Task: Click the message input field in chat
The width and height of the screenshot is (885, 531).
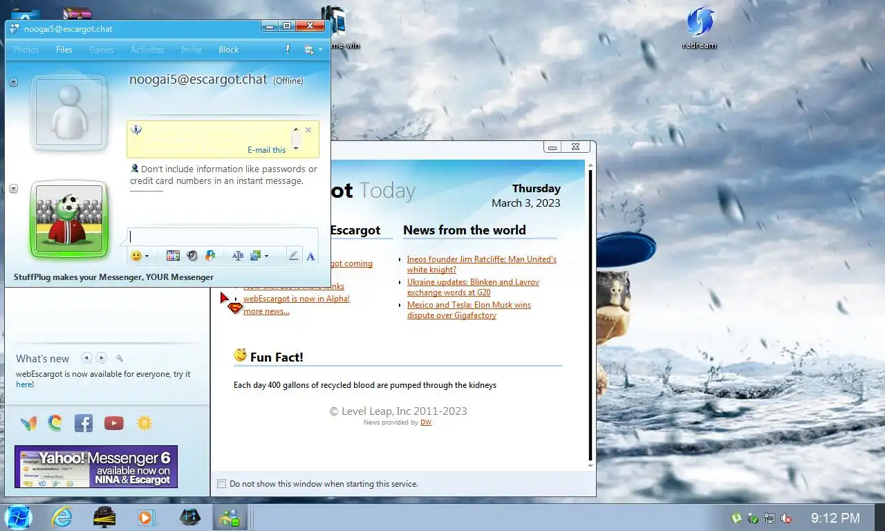Action: tap(223, 237)
